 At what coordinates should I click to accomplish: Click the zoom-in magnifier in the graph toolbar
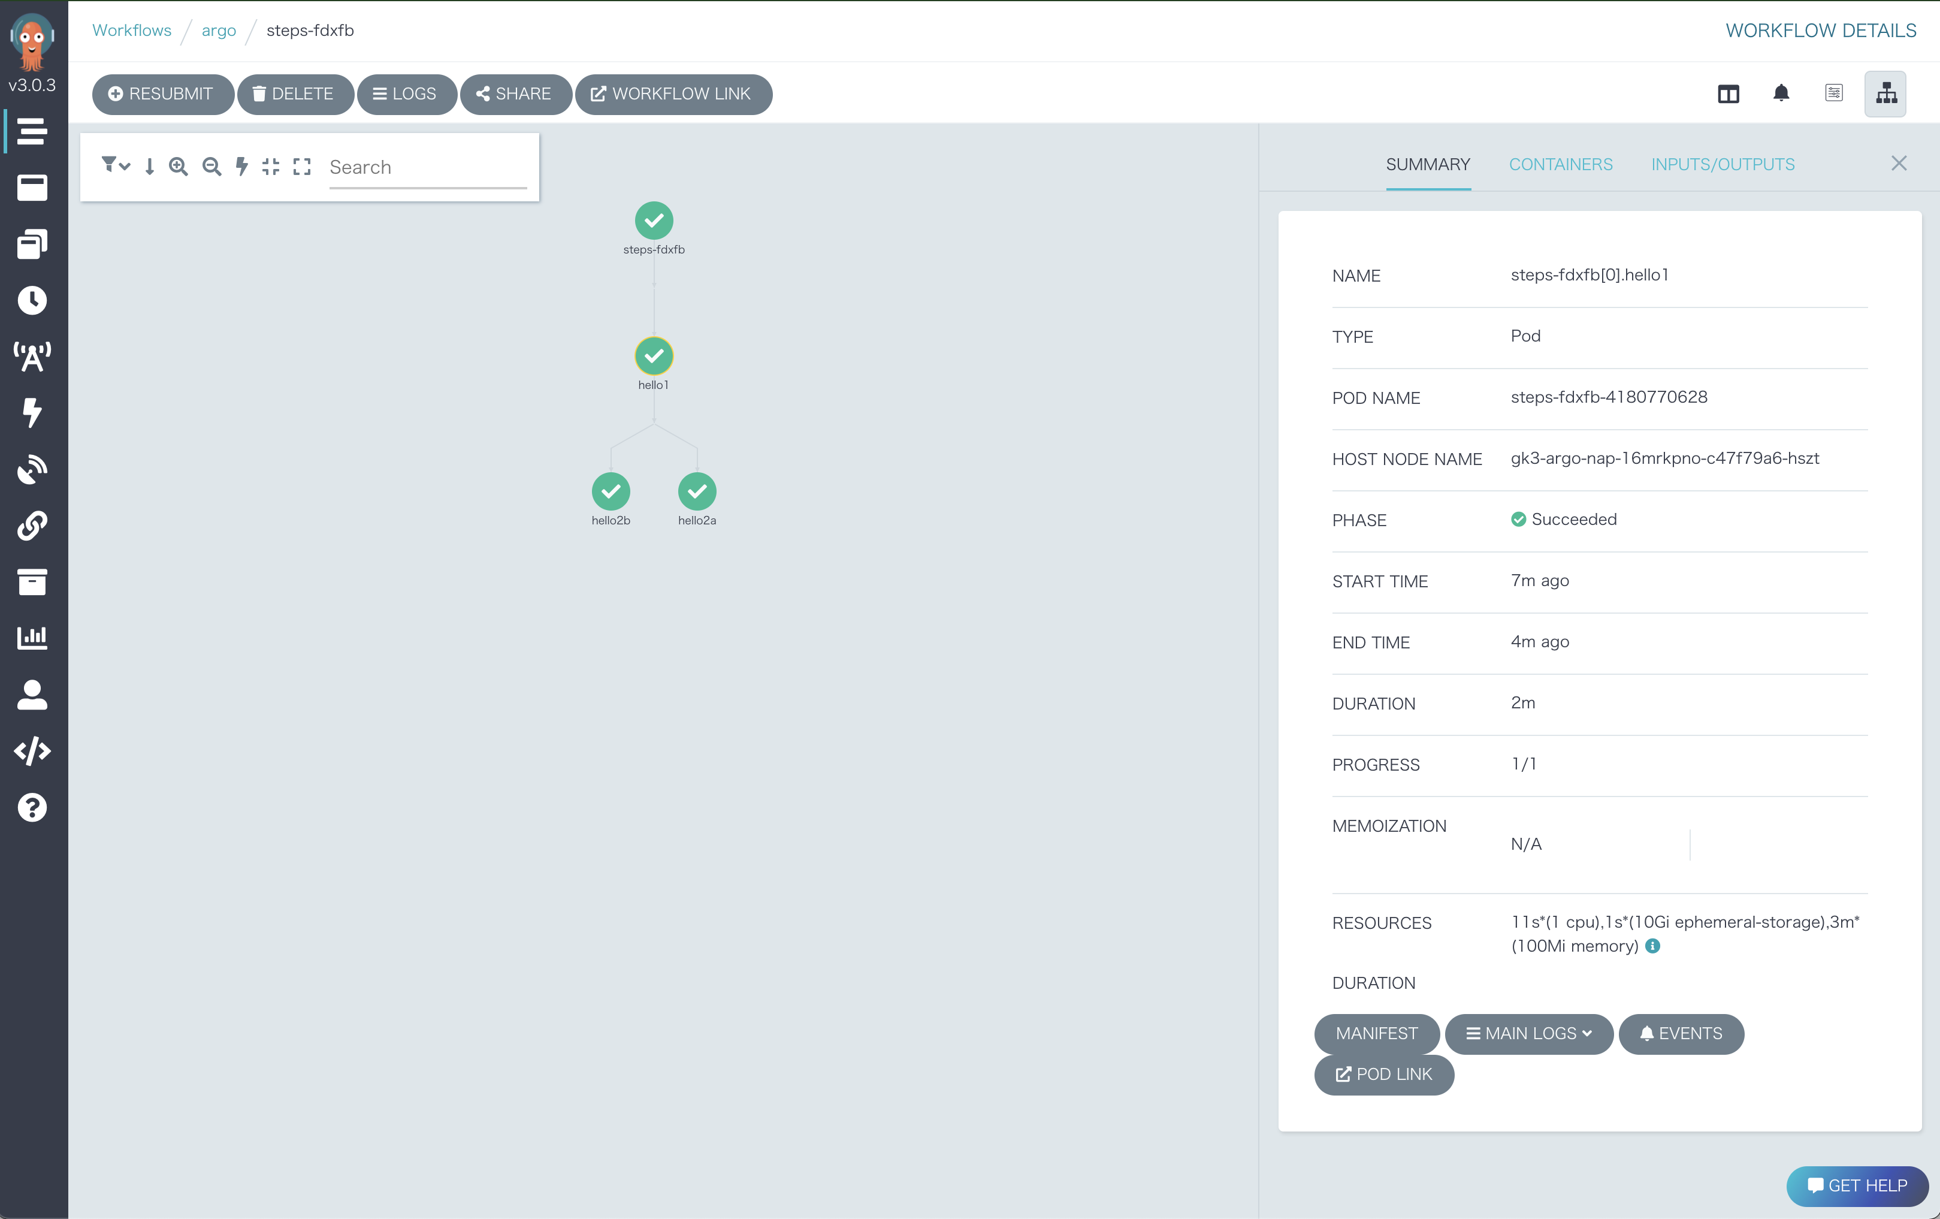tap(179, 167)
